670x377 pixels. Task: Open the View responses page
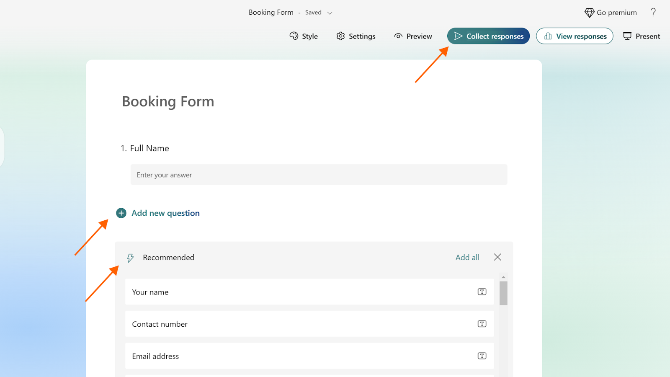click(x=575, y=36)
